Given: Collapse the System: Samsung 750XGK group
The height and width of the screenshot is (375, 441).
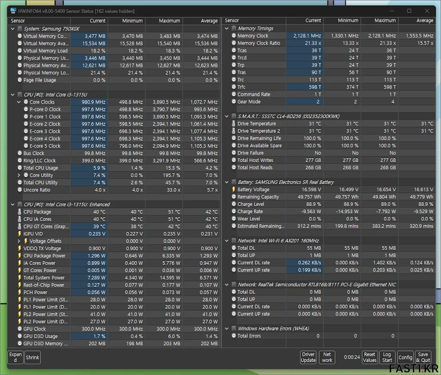Looking at the screenshot, I should pos(12,29).
